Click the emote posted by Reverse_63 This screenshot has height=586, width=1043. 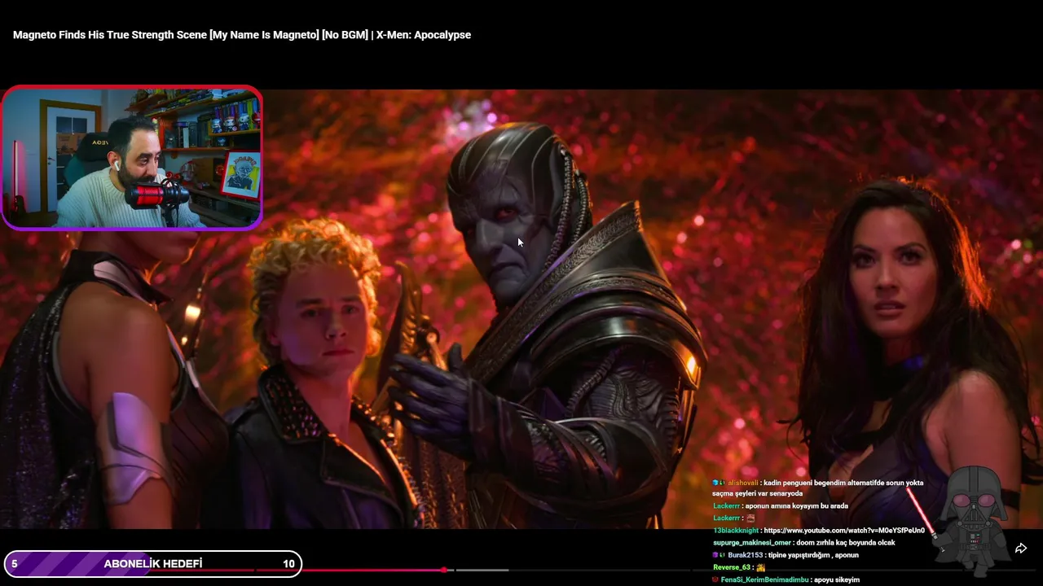coord(760,567)
